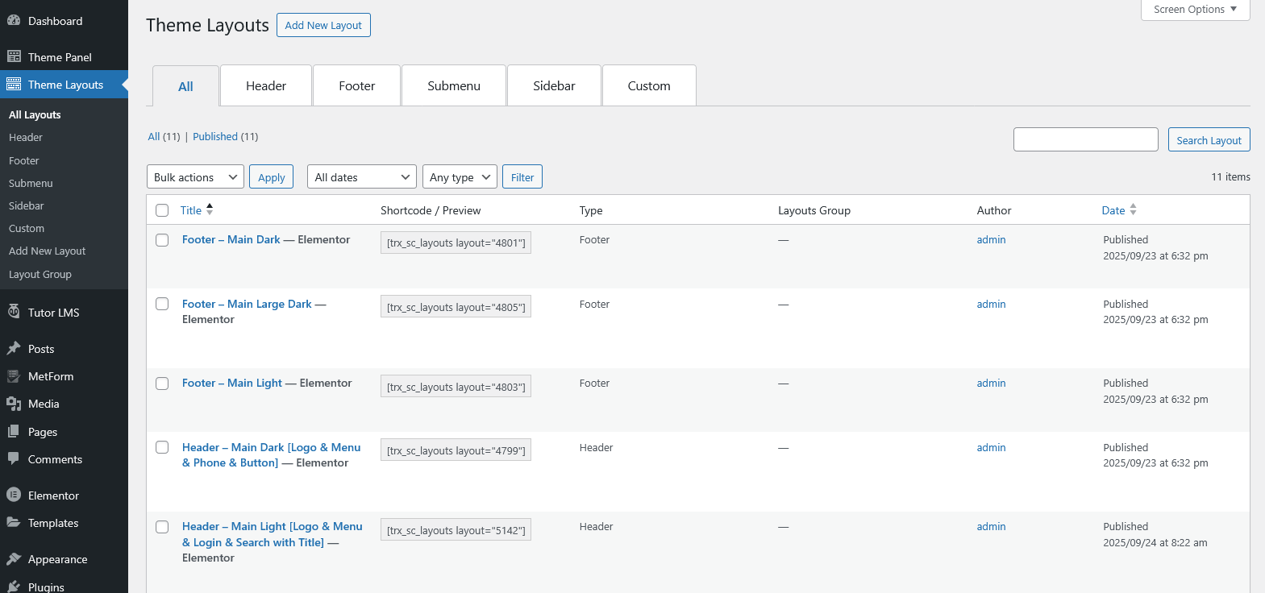The image size is (1265, 593).
Task: Click the Posts pushpin icon
Action: (x=14, y=349)
